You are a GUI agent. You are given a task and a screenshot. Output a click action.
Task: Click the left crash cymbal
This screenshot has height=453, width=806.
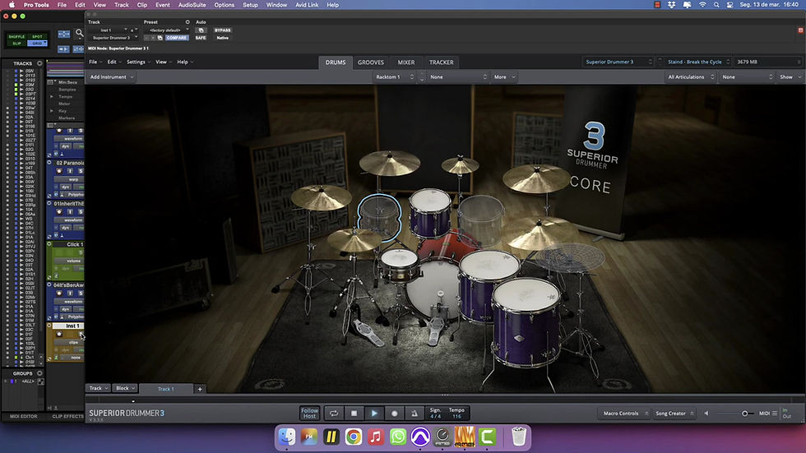(322, 197)
